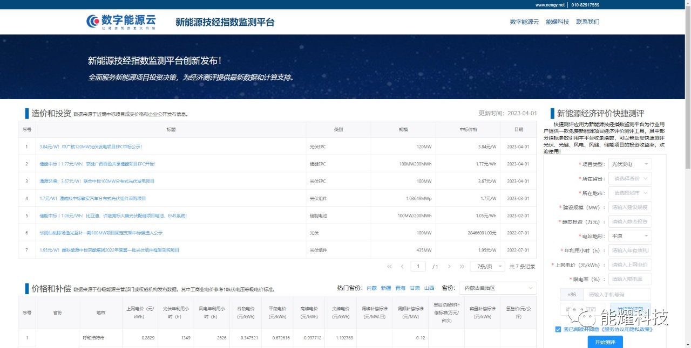Expand the 省份 dropdown showing 内蒙古自治区
Image resolution: width=691 pixels, height=348 pixels.
point(498,288)
